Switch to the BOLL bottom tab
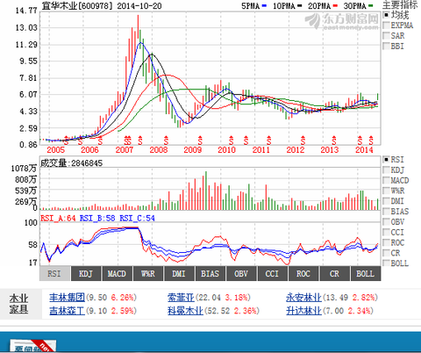 [366, 274]
